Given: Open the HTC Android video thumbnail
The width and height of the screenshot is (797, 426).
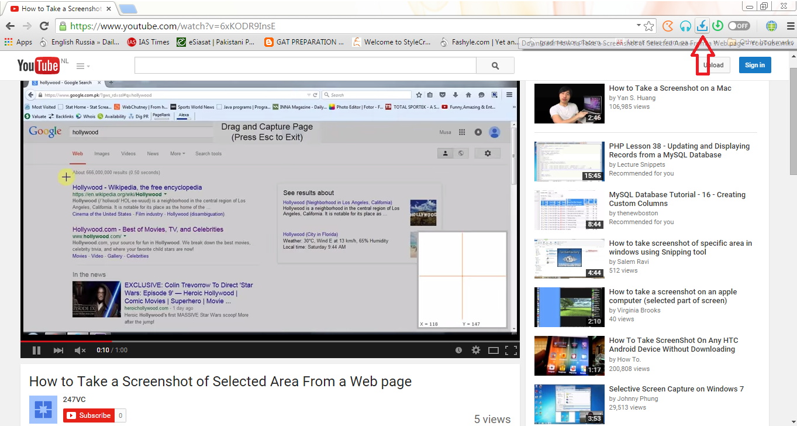Looking at the screenshot, I should 570,356.
